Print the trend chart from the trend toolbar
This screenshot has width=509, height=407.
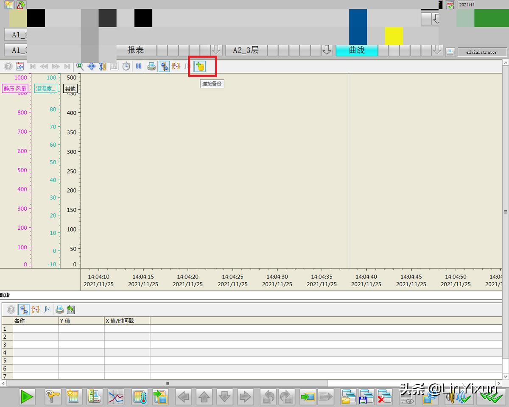pyautogui.click(x=151, y=67)
